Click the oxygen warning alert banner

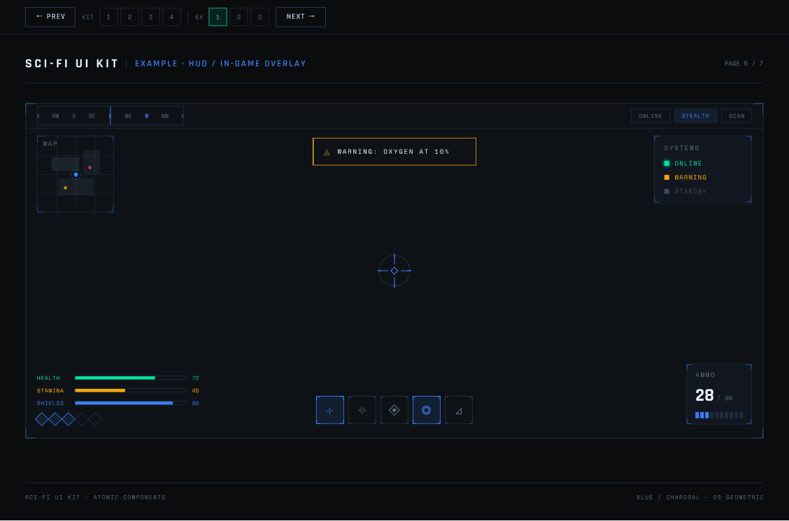(395, 151)
